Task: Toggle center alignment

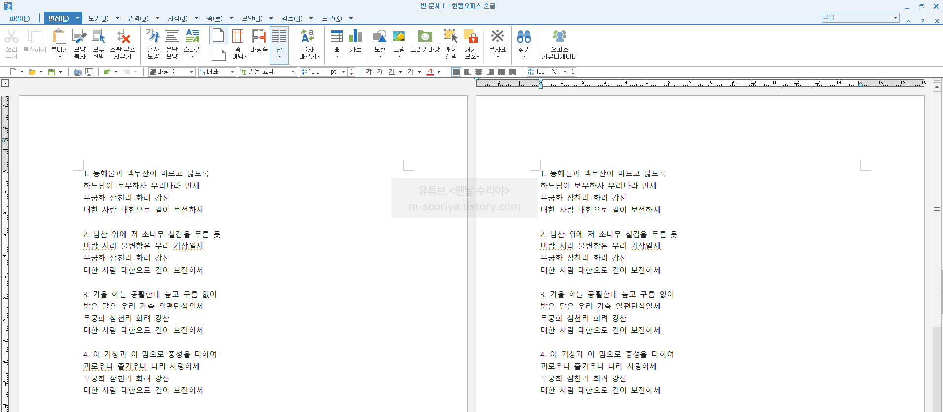Action: [x=479, y=72]
